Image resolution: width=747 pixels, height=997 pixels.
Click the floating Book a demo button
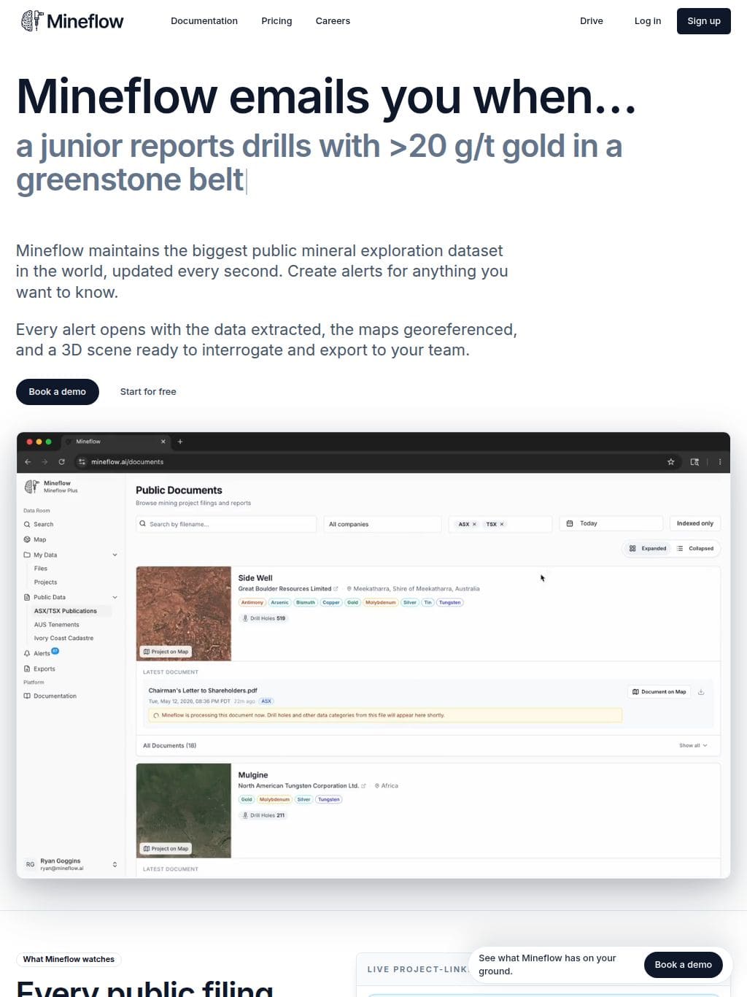coord(684,965)
